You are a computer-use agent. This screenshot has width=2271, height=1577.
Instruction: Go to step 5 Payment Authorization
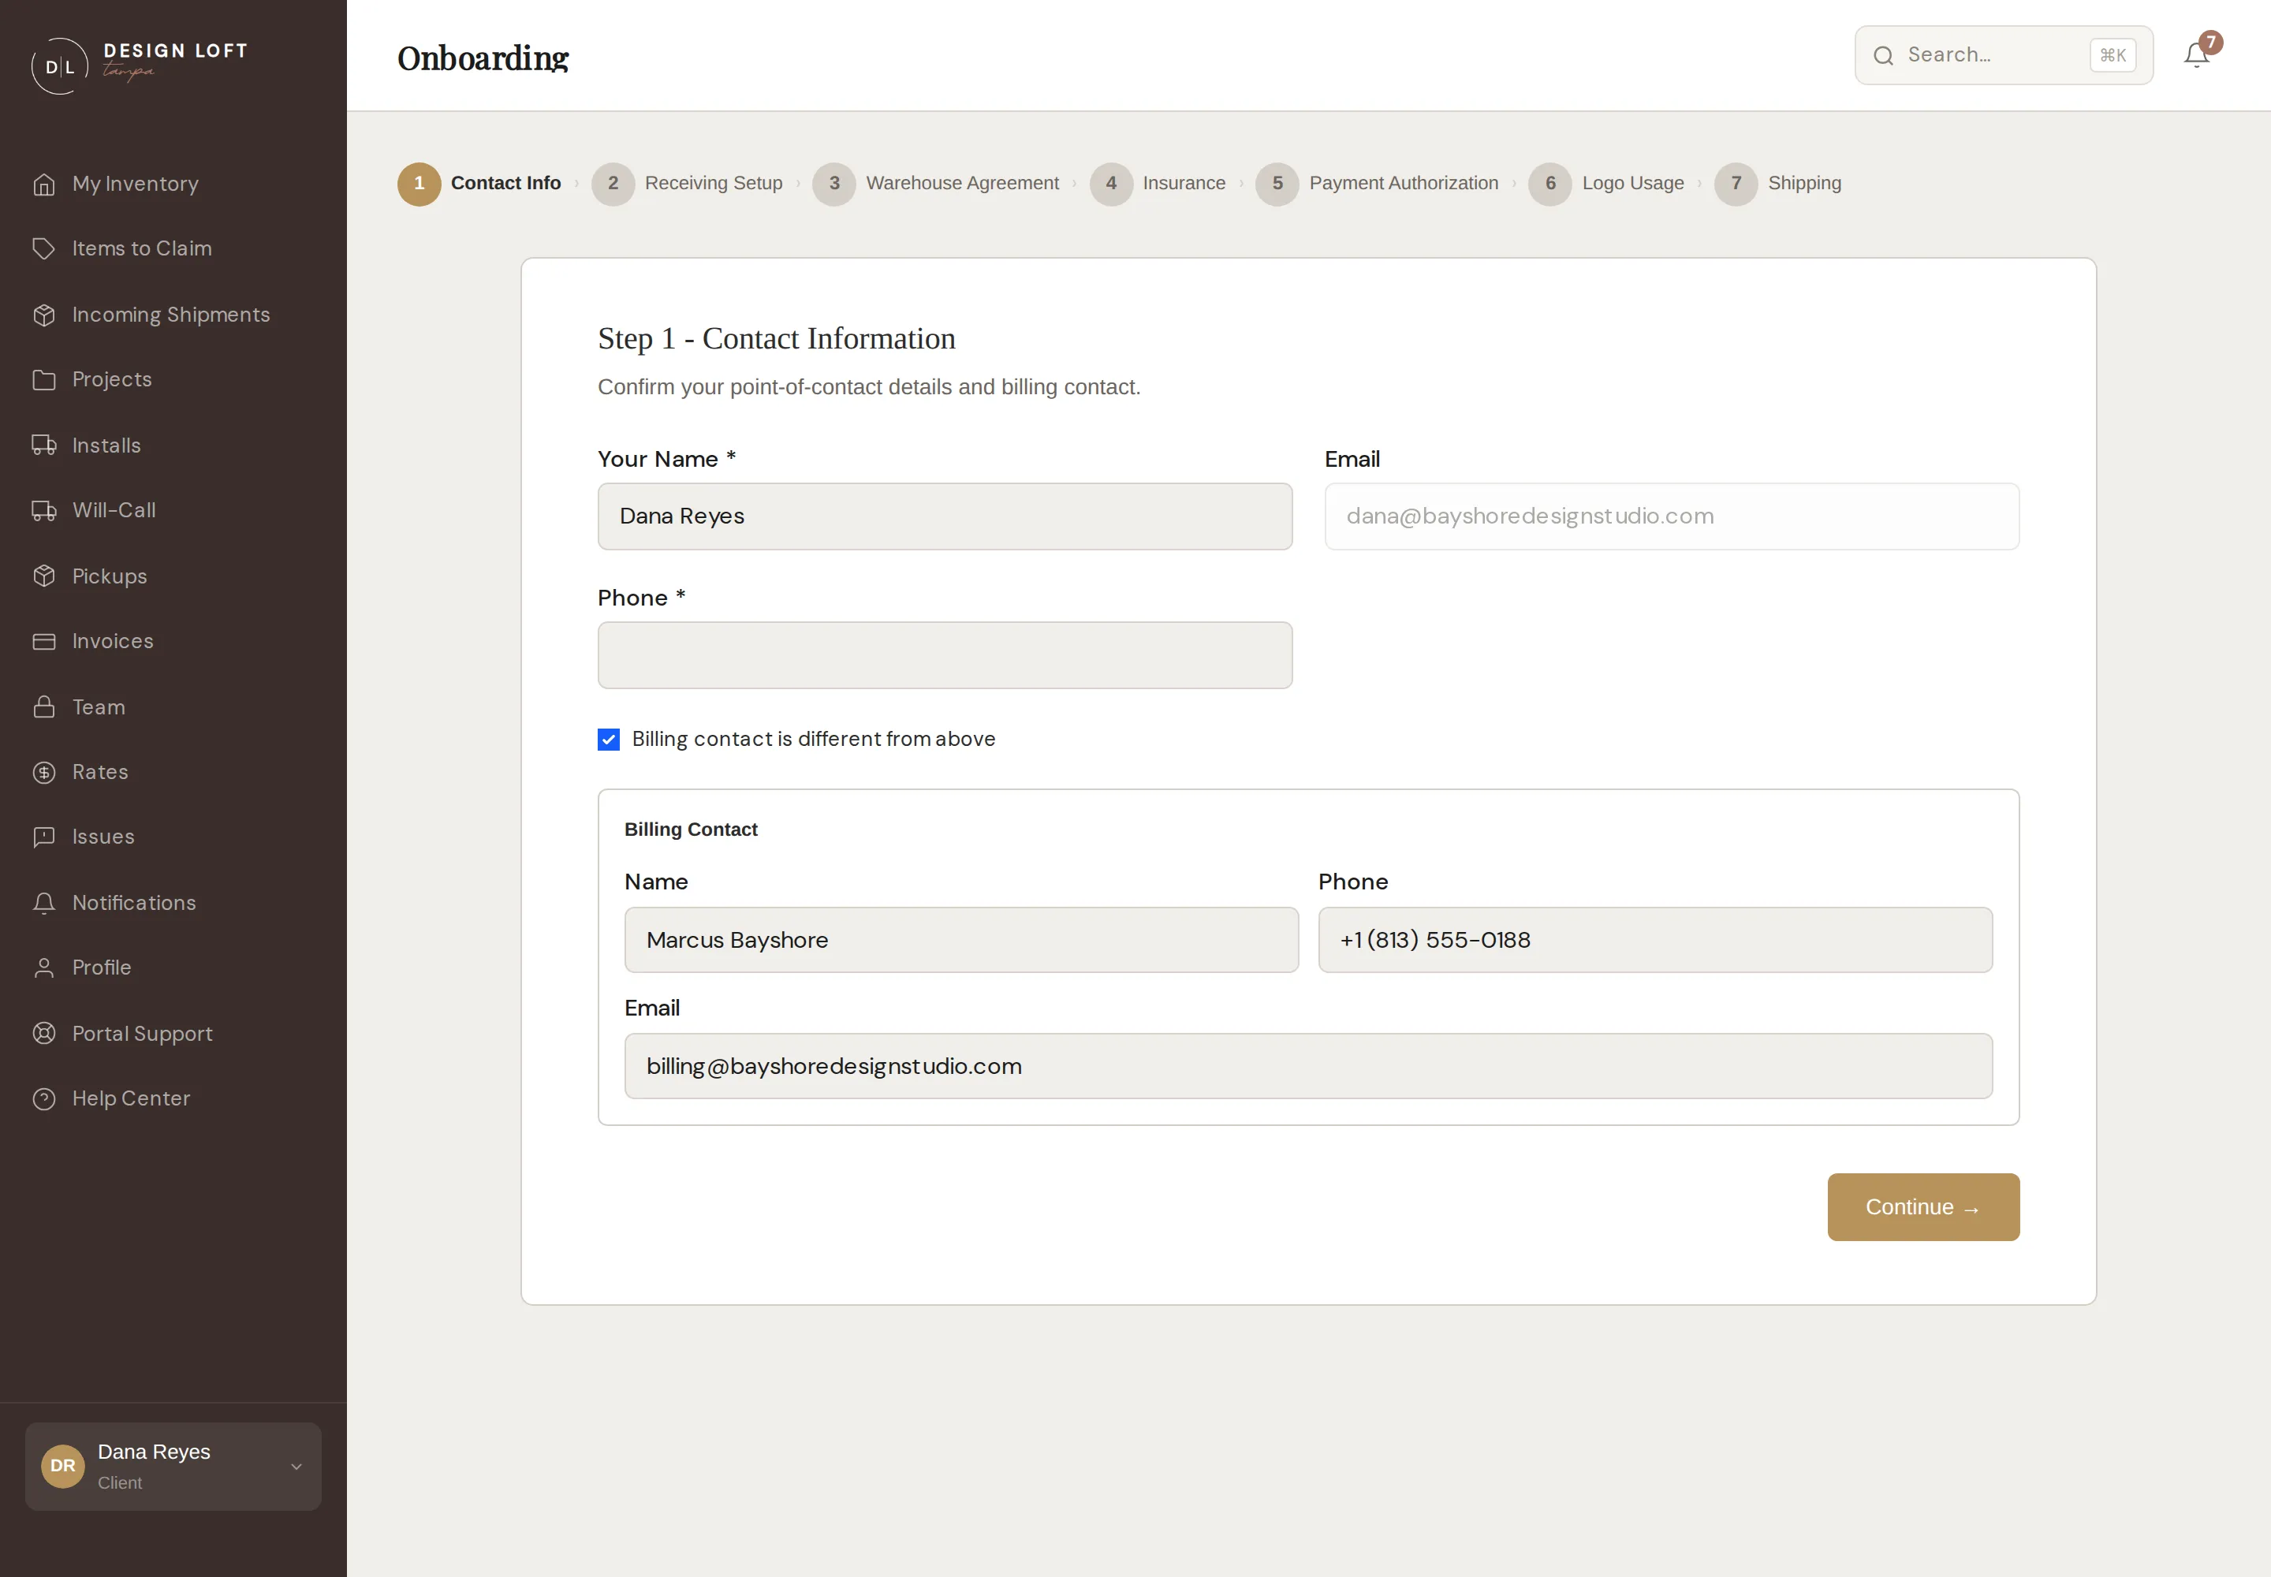[1377, 184]
